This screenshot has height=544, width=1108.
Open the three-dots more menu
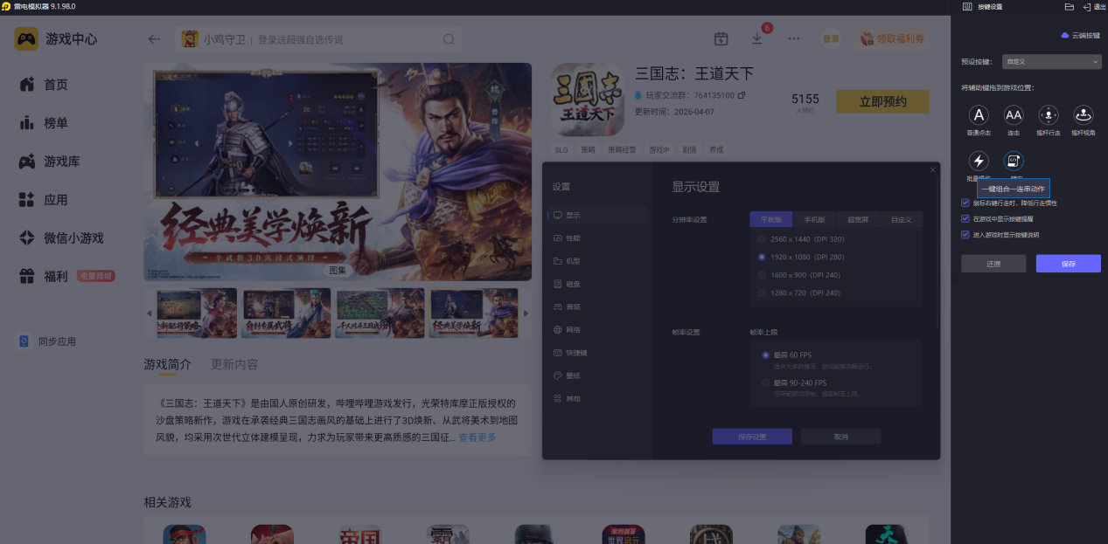pos(793,38)
